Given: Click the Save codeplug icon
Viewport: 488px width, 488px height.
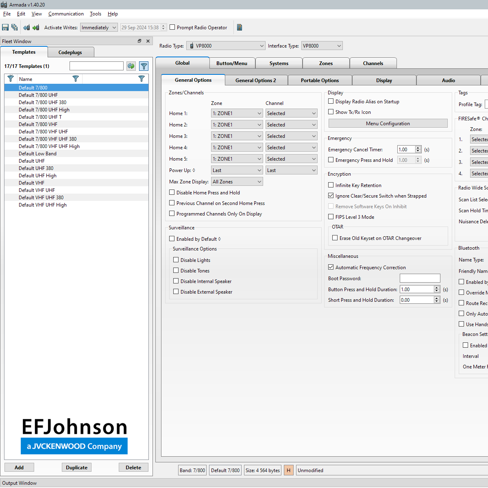Looking at the screenshot, I should [x=5, y=27].
